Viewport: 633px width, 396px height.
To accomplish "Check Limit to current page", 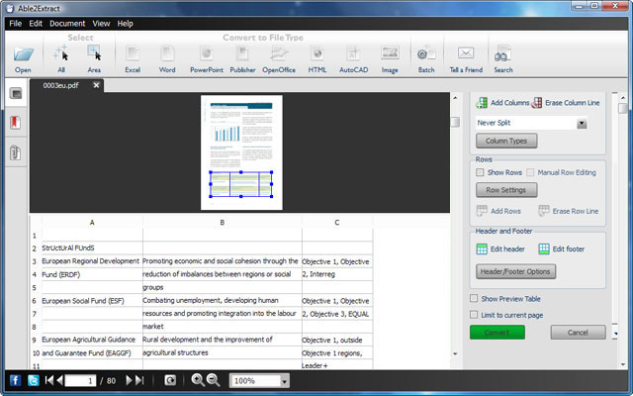I will tap(474, 315).
